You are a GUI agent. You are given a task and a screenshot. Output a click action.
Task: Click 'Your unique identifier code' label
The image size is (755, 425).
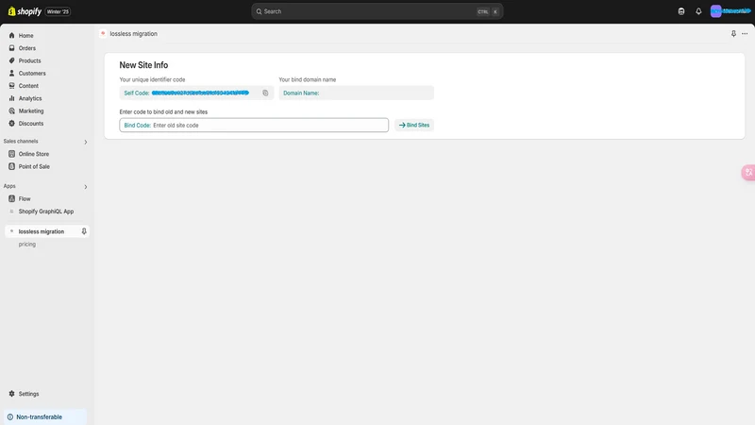coord(152,79)
